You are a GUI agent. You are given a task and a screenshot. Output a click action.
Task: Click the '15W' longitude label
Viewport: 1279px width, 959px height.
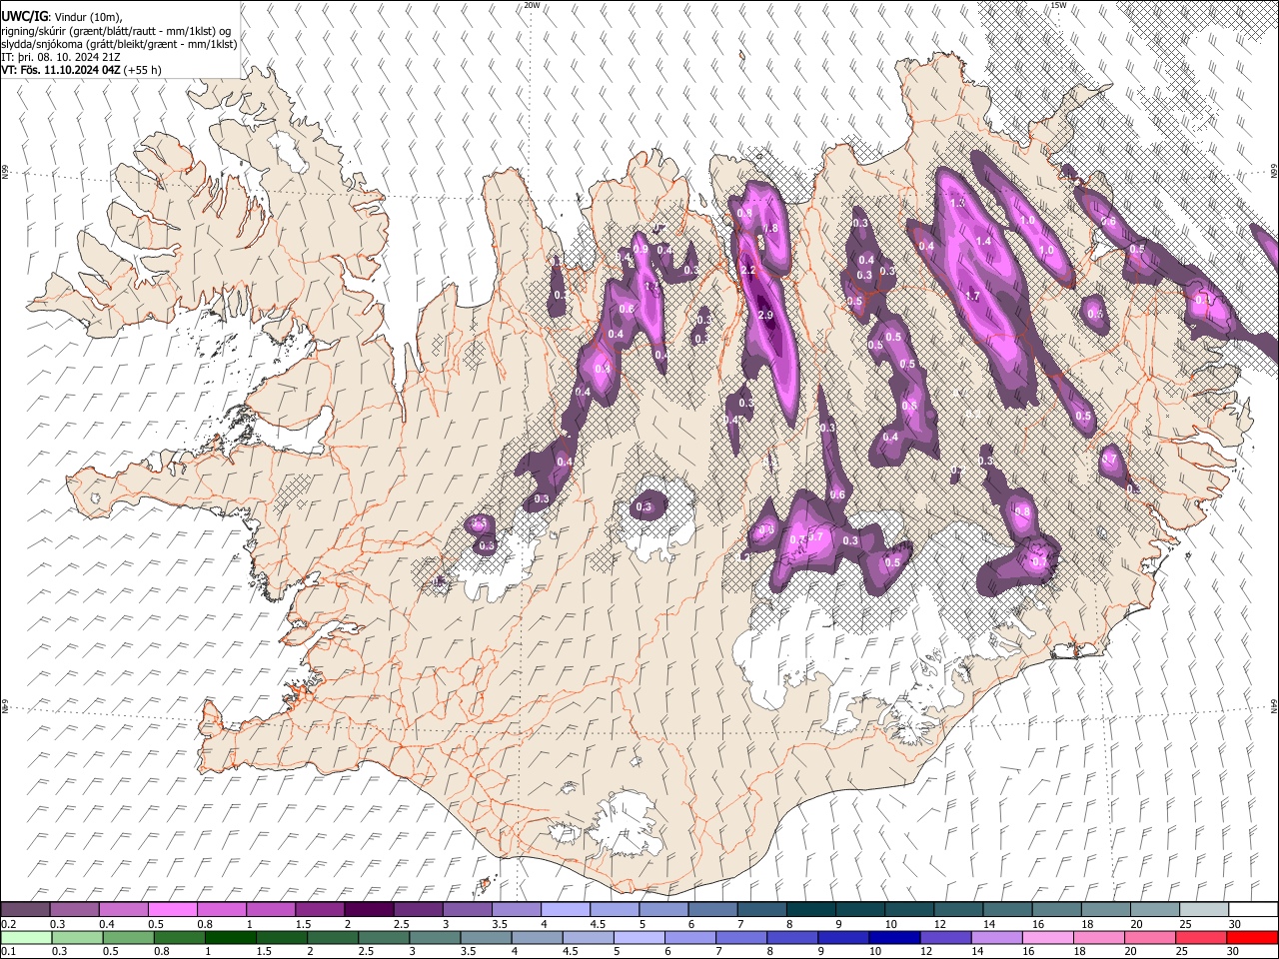pyautogui.click(x=1058, y=5)
